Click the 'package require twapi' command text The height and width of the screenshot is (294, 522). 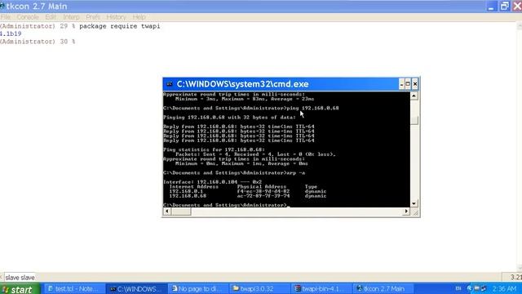120,26
